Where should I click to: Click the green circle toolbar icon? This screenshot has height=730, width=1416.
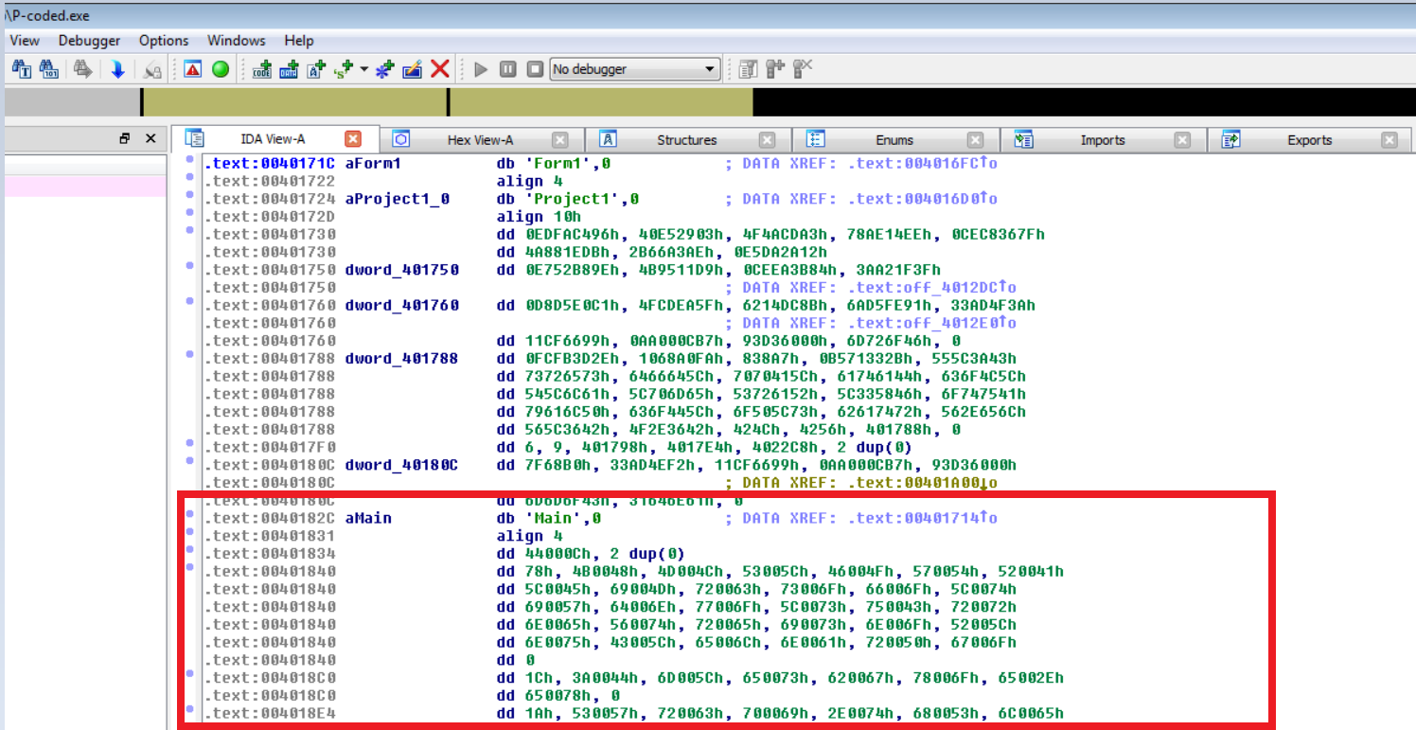point(221,69)
